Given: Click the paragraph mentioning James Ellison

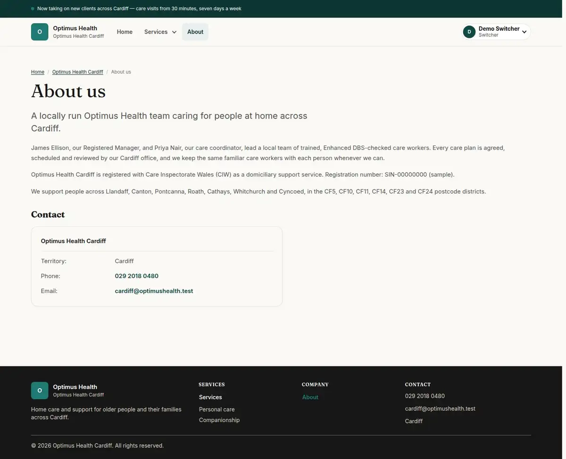Looking at the screenshot, I should click(x=268, y=153).
